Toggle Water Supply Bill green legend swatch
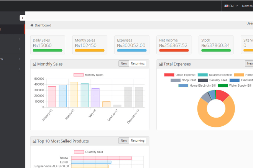 tap(223, 86)
